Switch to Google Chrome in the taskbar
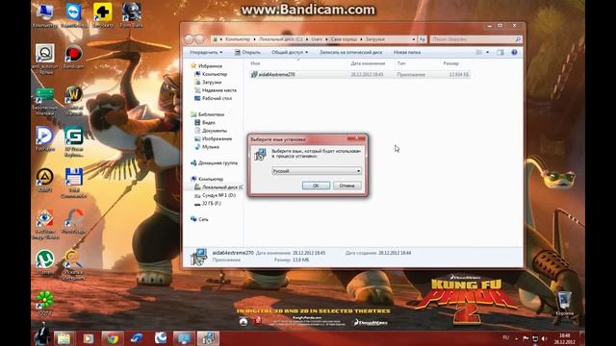The height and width of the screenshot is (346, 616). (x=113, y=338)
